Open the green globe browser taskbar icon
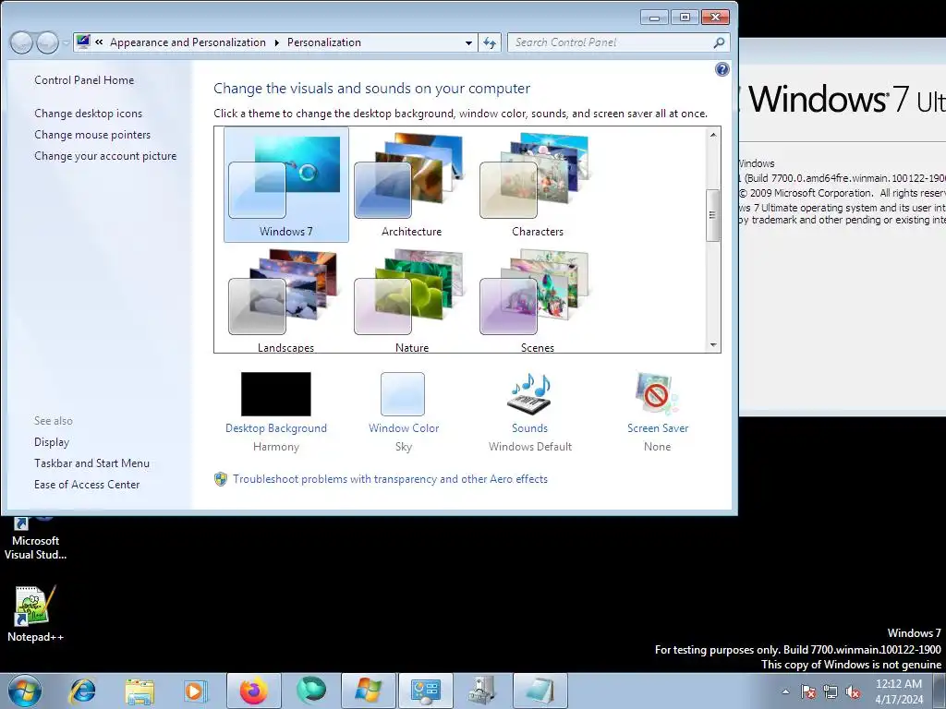This screenshot has height=709, width=946. [x=311, y=691]
